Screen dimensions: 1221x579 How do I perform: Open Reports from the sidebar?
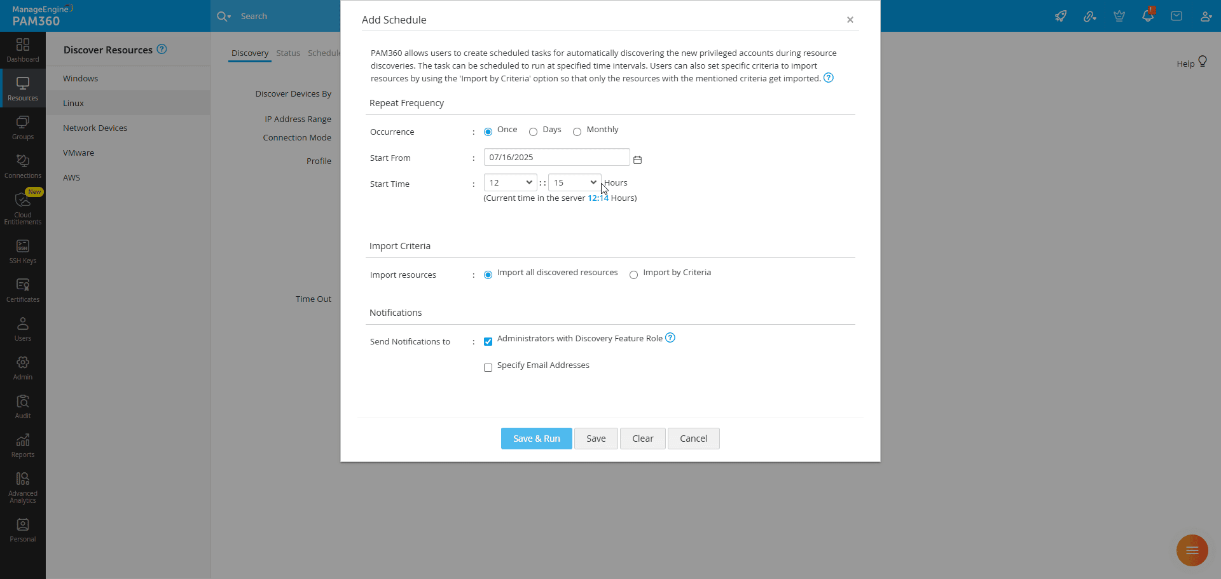(23, 446)
